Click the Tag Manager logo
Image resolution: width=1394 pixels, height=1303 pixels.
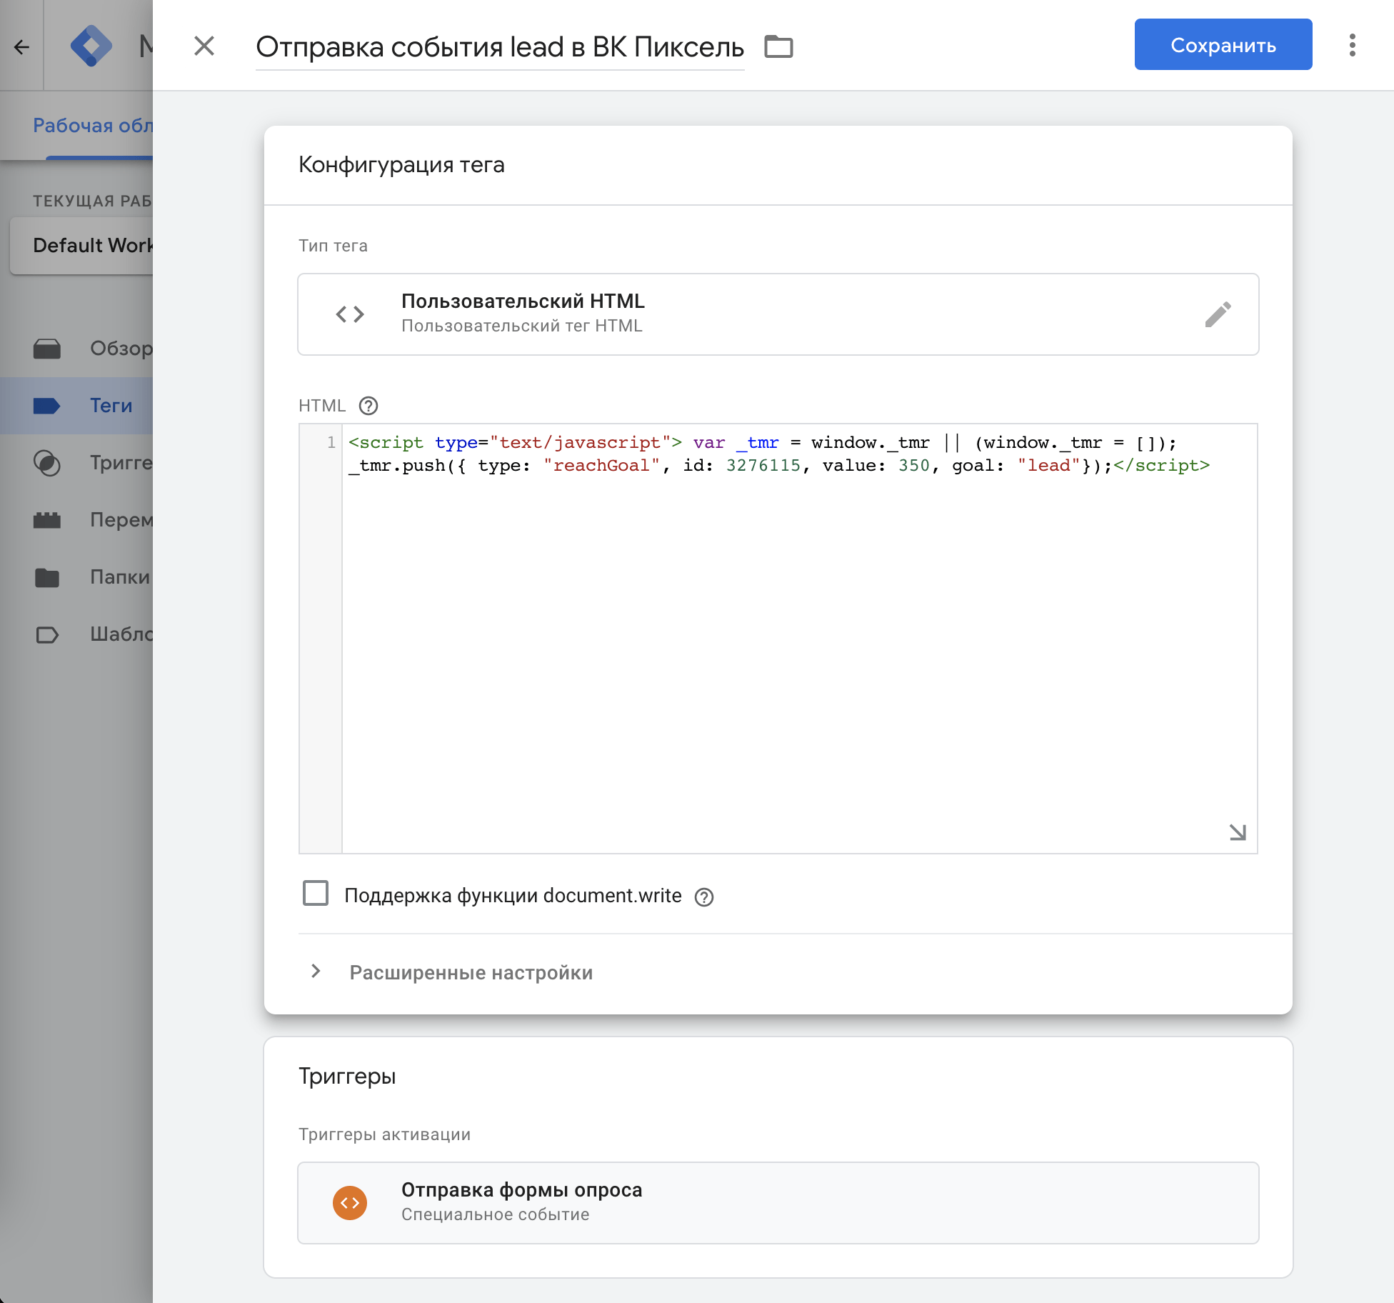(91, 46)
